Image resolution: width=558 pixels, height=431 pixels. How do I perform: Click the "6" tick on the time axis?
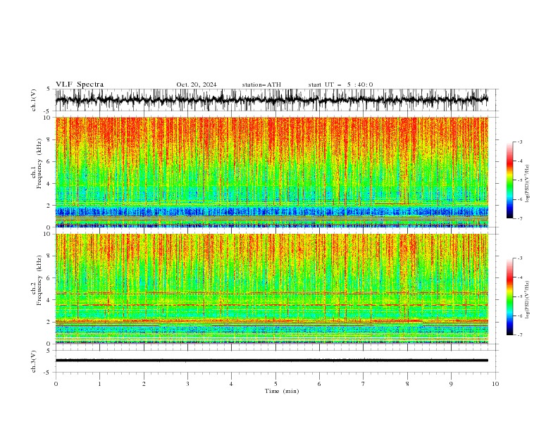coord(319,384)
